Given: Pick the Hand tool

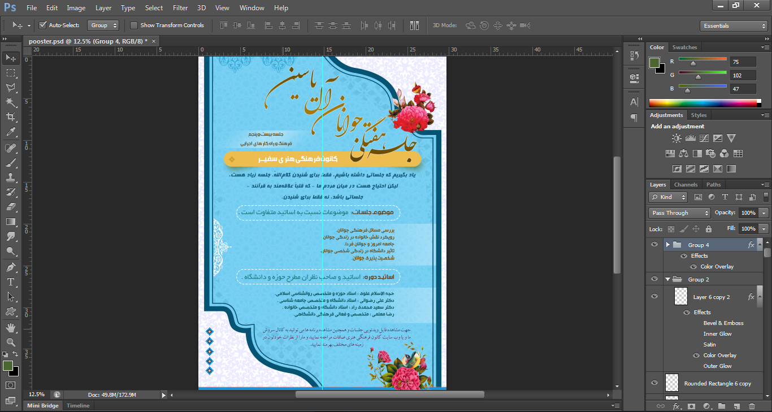Looking at the screenshot, I should pos(11,327).
